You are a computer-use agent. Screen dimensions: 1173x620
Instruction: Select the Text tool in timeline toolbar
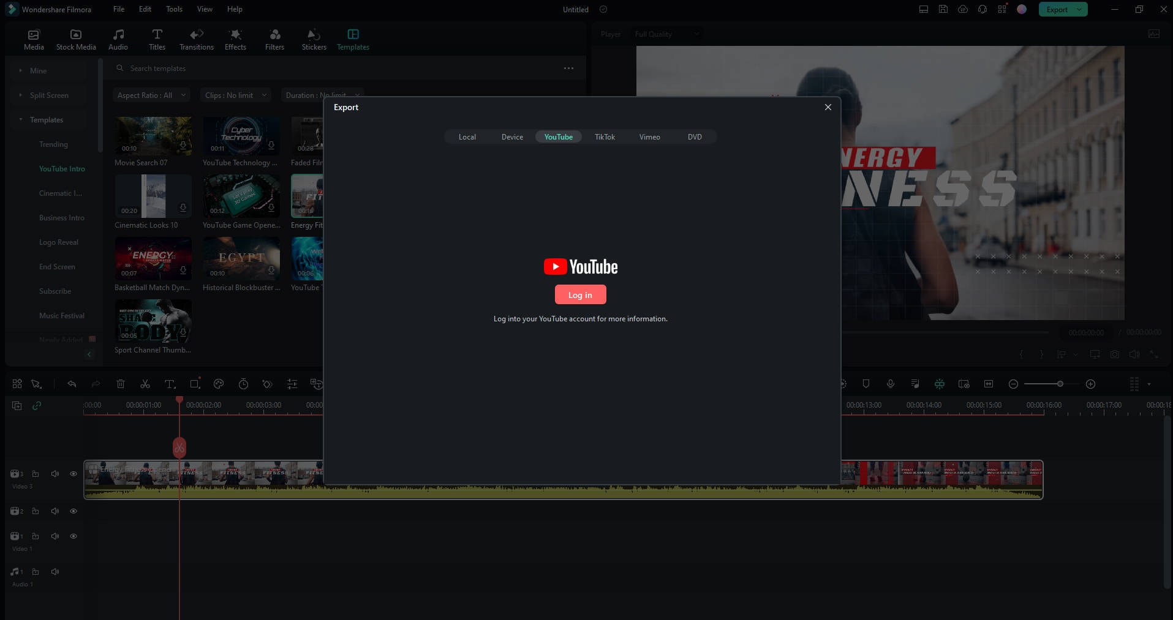point(170,384)
